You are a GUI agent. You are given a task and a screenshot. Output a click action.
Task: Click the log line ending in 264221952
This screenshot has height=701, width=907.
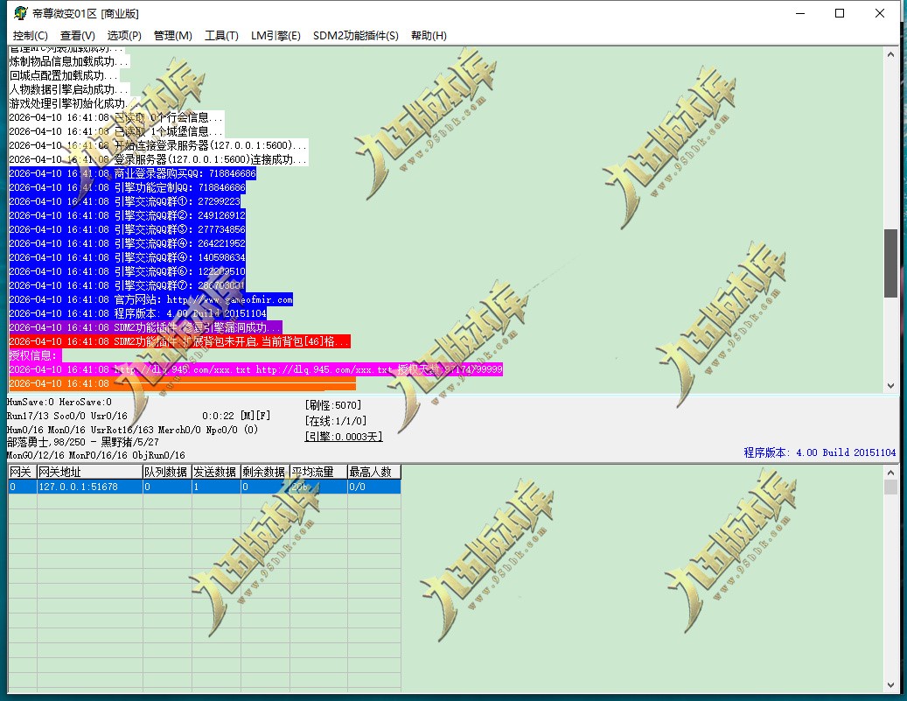[127, 243]
